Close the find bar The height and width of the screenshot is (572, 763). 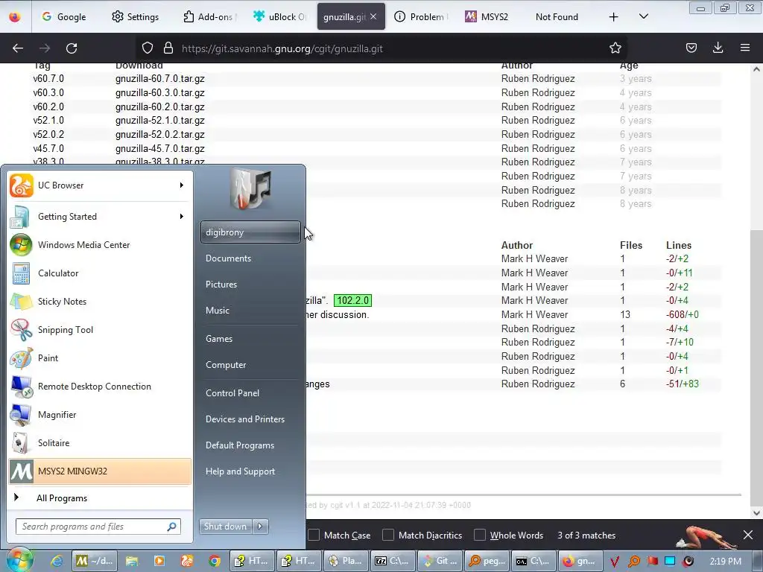(x=748, y=535)
